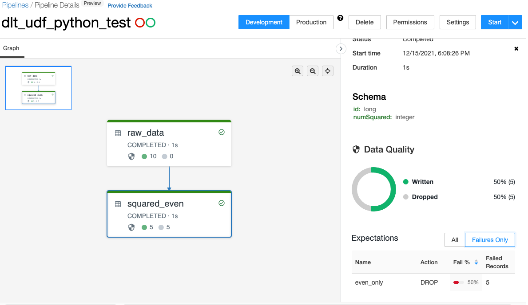
Task: Click the graph minimap thumbnail
Action: click(38, 88)
